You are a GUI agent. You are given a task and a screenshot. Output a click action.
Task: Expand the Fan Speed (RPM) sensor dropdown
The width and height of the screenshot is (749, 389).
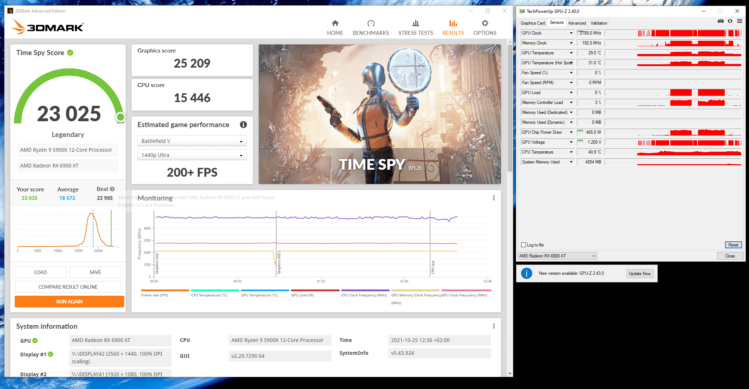pos(571,83)
